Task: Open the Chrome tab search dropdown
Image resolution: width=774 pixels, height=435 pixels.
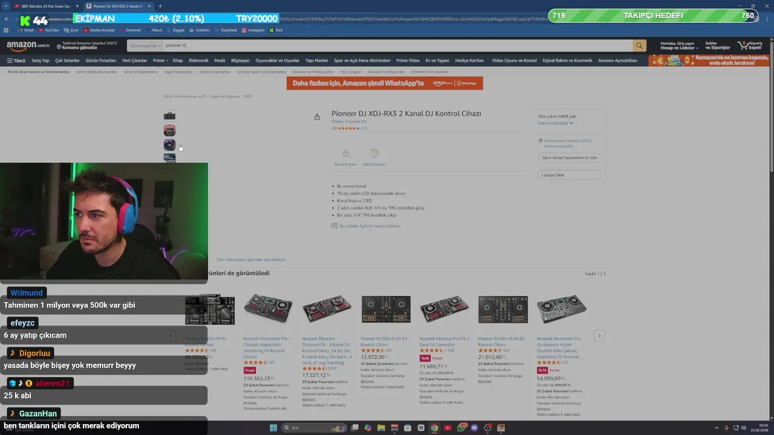Action: (7, 6)
